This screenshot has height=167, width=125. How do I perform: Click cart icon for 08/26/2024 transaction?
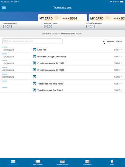pos(34,77)
